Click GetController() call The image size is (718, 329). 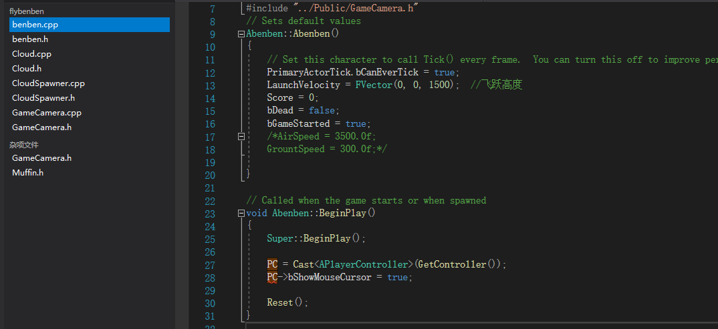457,264
